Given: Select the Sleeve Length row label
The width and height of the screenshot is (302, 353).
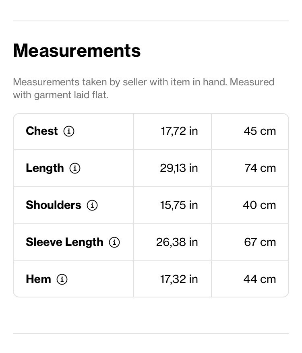Looking at the screenshot, I should click(65, 242).
